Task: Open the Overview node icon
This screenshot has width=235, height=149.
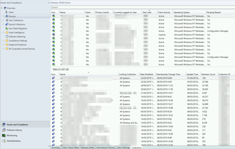Action: pyautogui.click(x=5, y=8)
